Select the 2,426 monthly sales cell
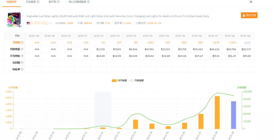 (x=213, y=42)
